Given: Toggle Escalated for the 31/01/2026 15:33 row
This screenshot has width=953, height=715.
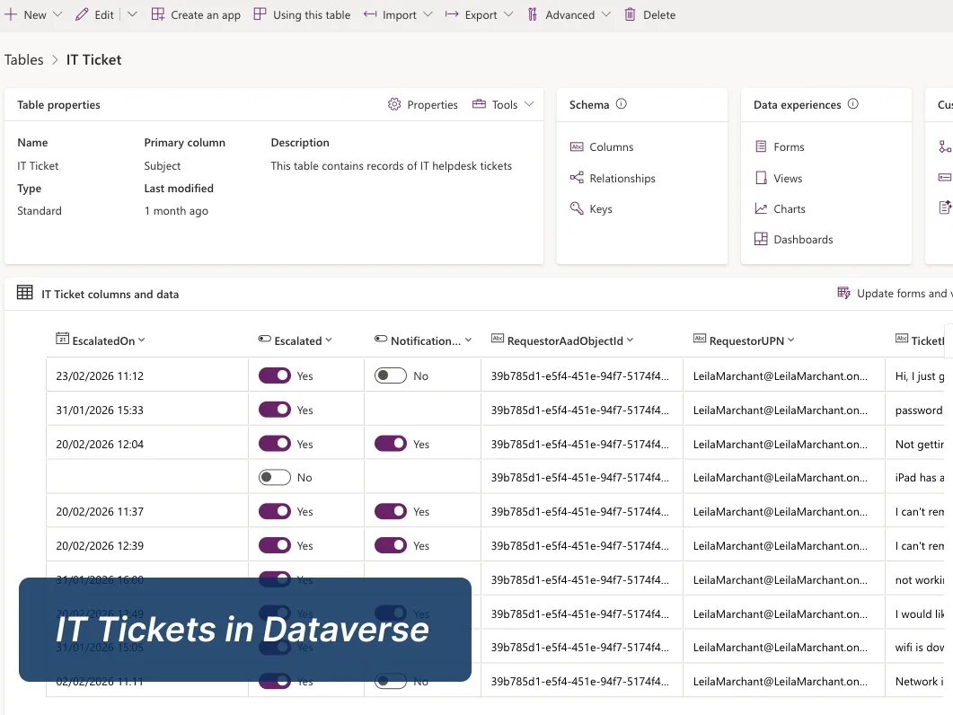Looking at the screenshot, I should [x=275, y=410].
